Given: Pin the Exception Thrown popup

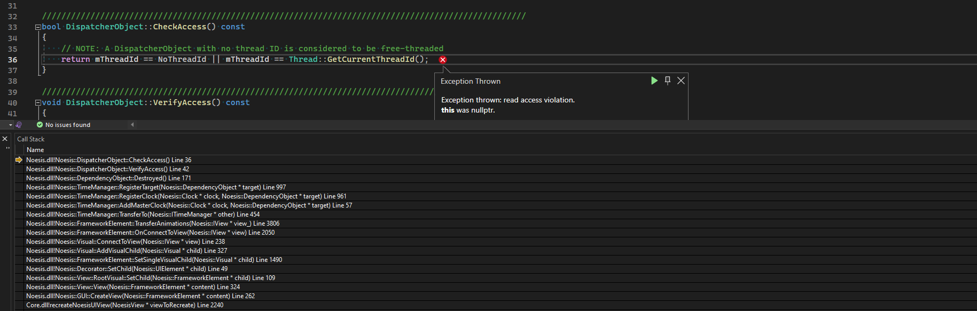Looking at the screenshot, I should (x=667, y=81).
